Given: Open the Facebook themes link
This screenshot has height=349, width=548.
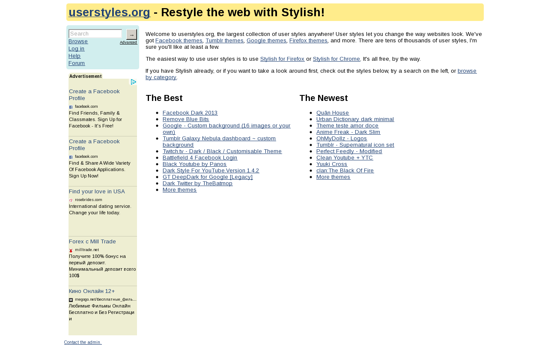Looking at the screenshot, I should [179, 41].
